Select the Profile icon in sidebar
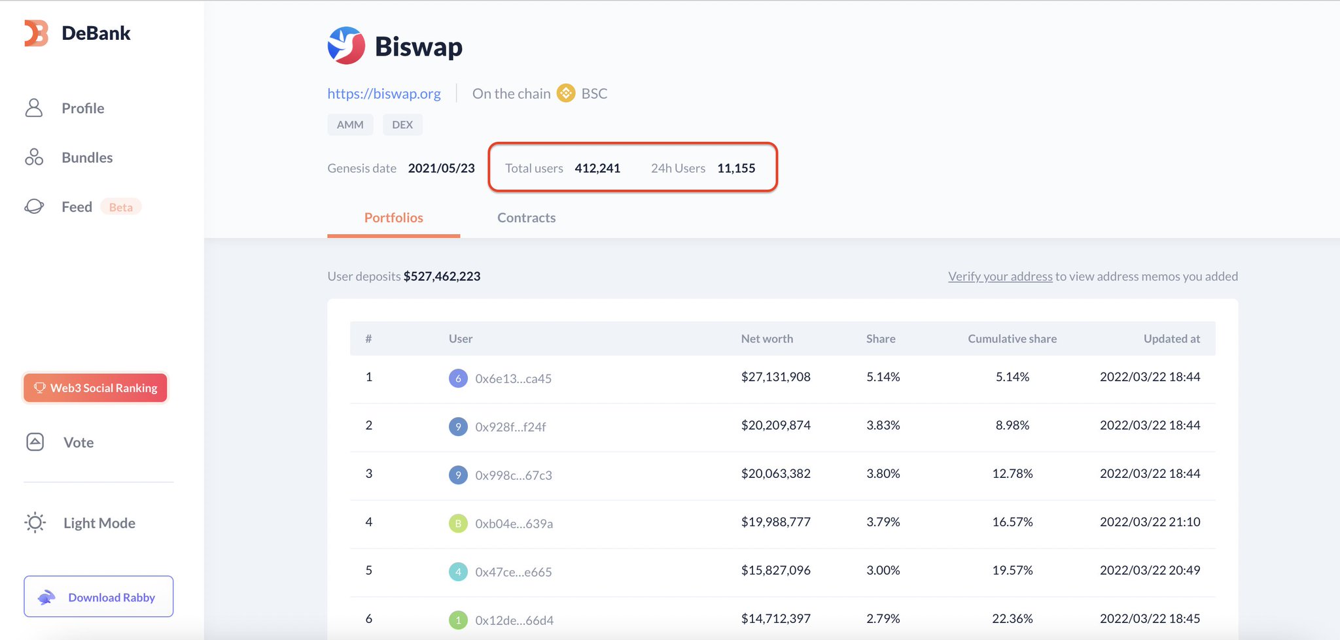This screenshot has height=640, width=1340. pyautogui.click(x=34, y=108)
